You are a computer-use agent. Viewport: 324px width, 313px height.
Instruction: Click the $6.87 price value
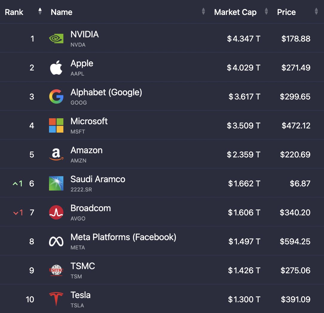click(x=300, y=184)
